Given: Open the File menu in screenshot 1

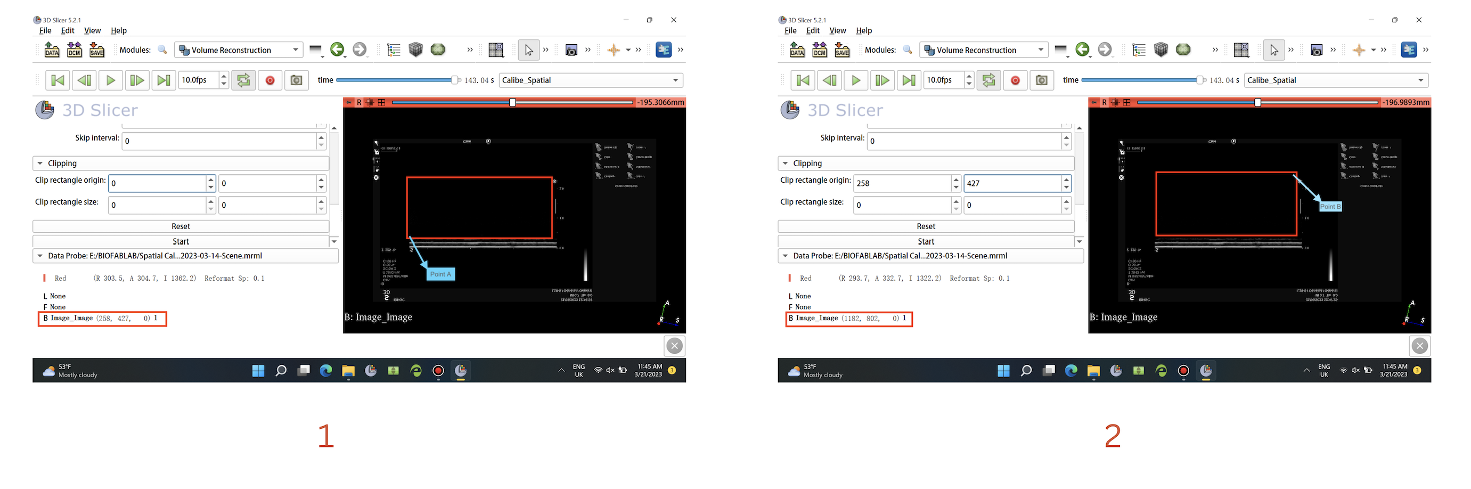Looking at the screenshot, I should pos(45,31).
